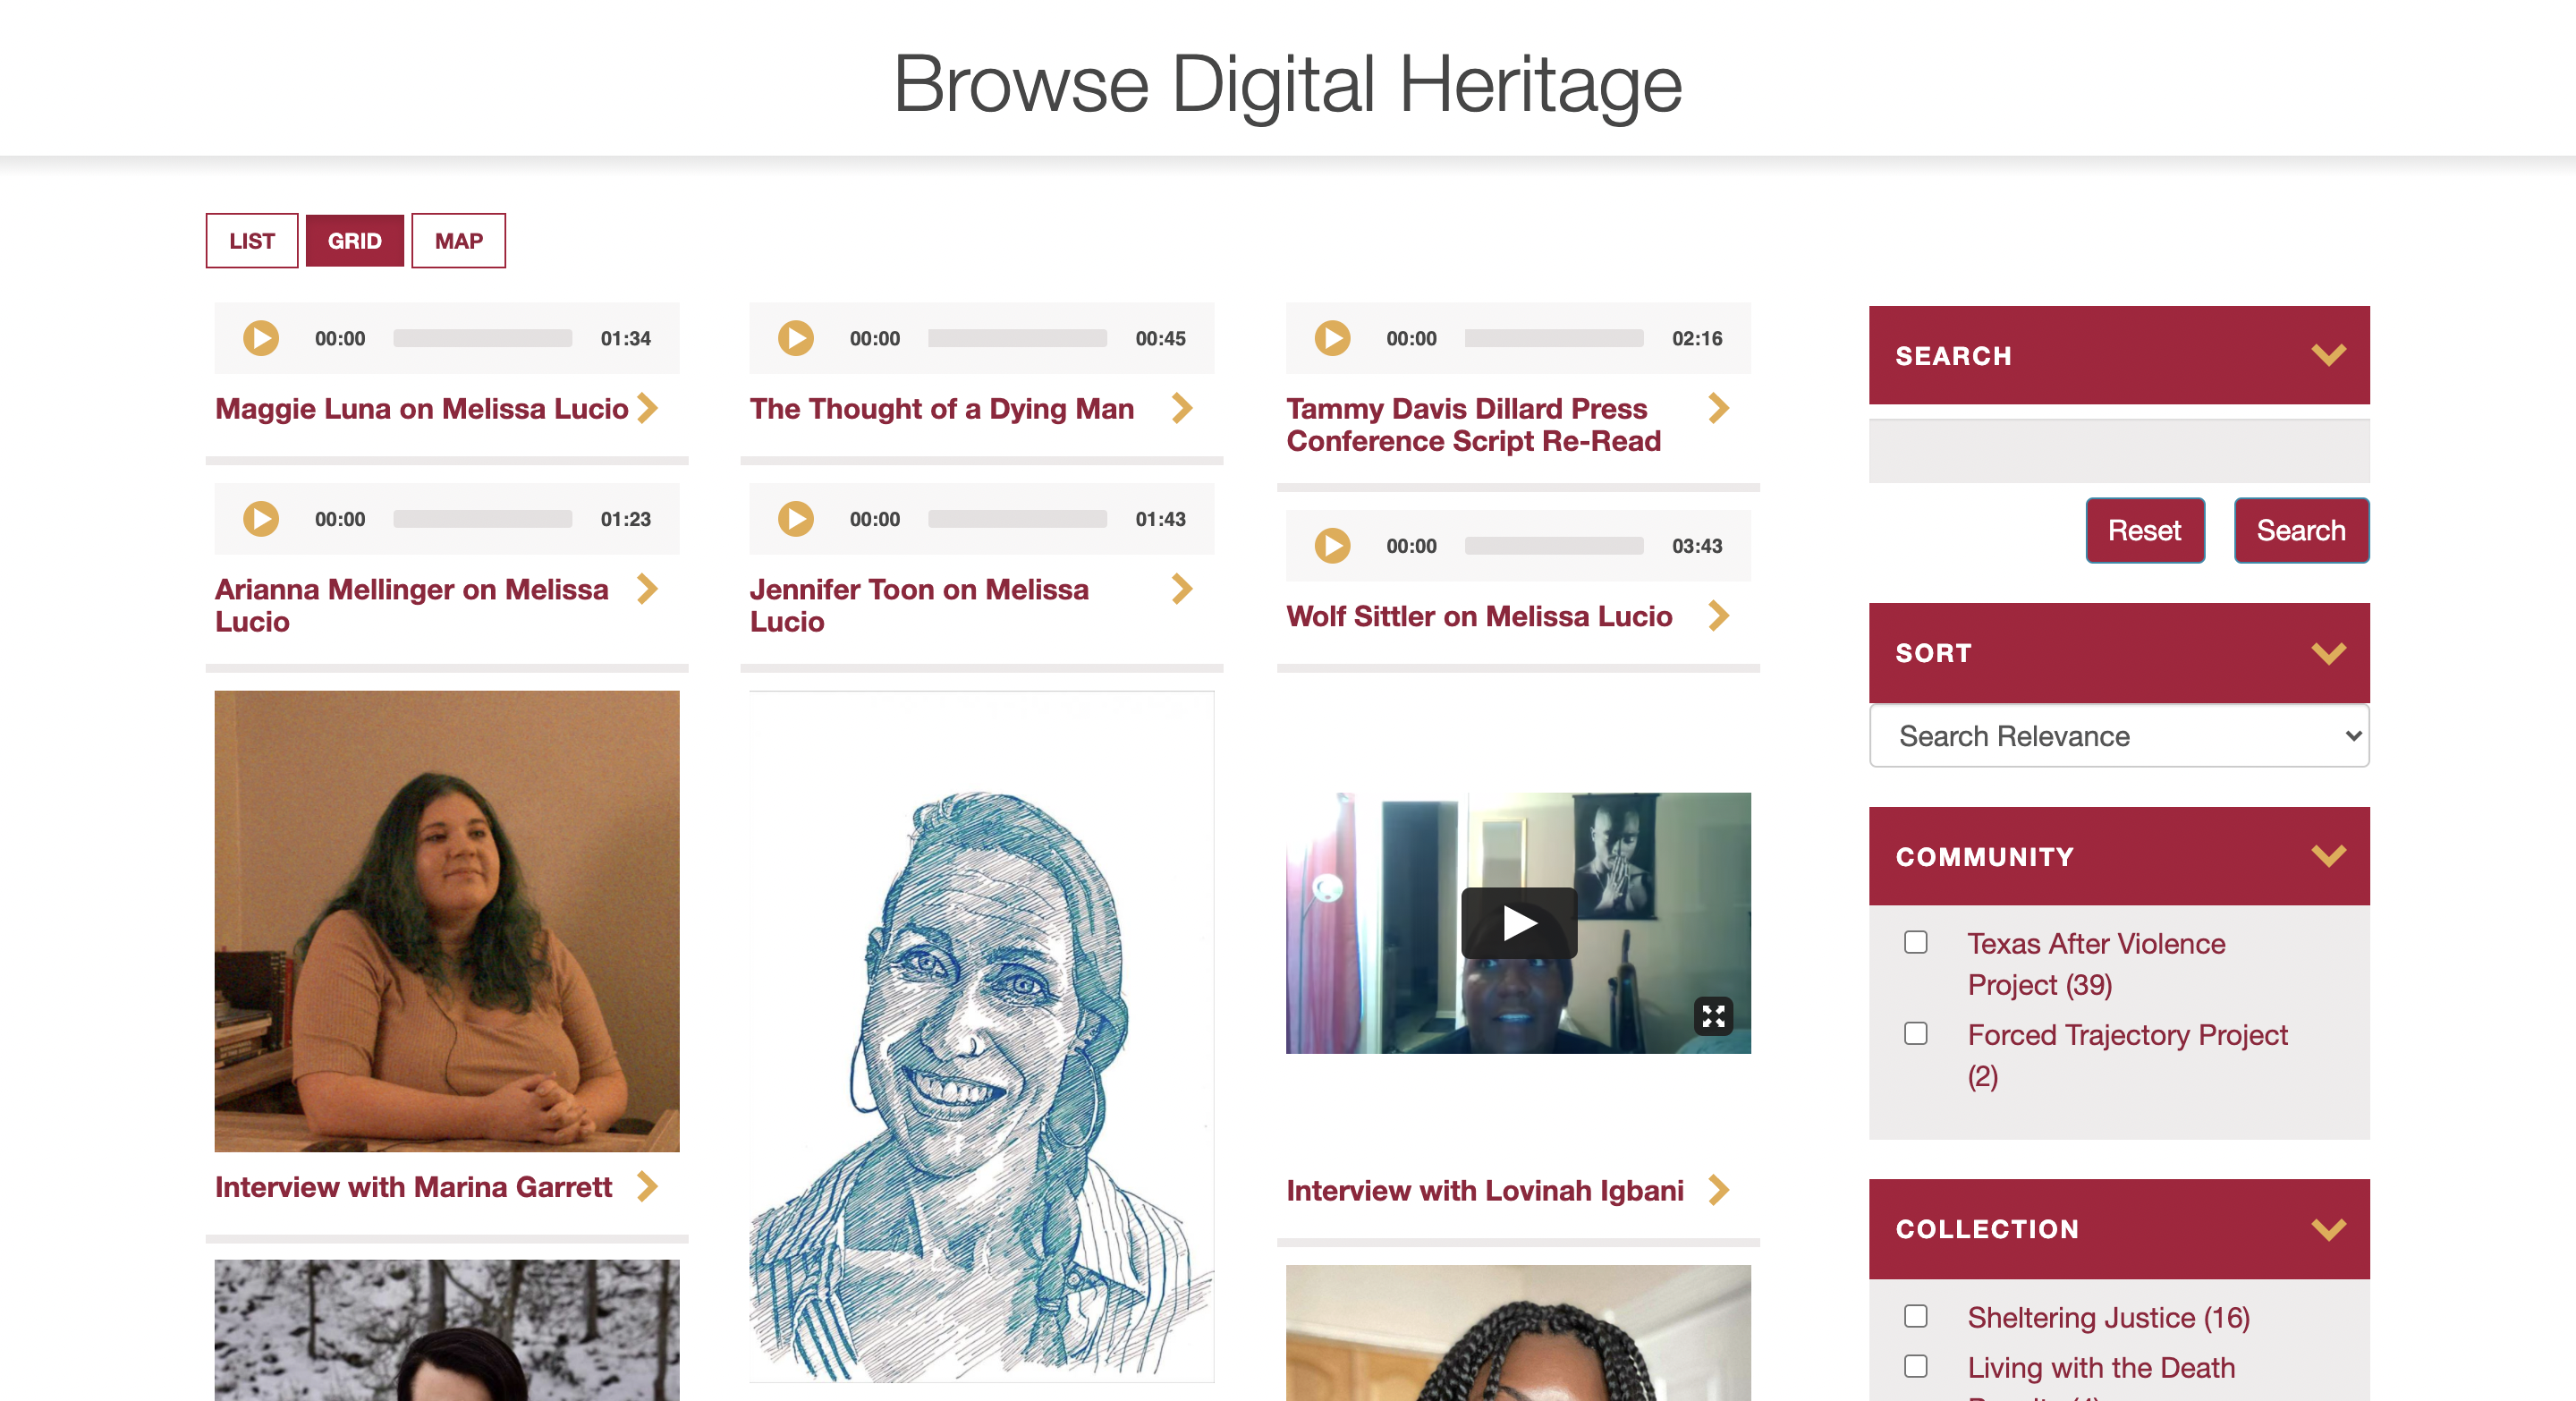This screenshot has height=1401, width=2576.
Task: Switch to the Map view
Action: click(x=458, y=241)
